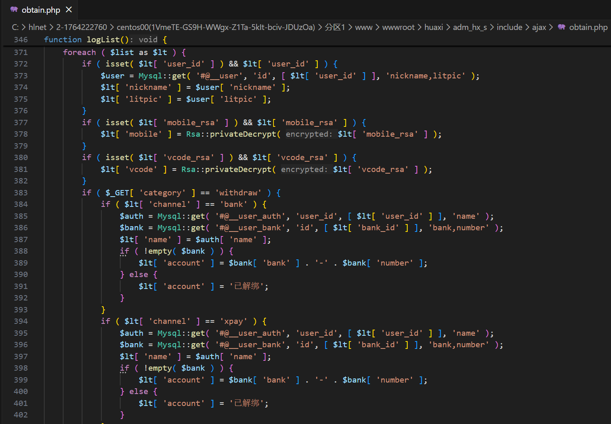Click line number 383 in the gutter

(21, 193)
